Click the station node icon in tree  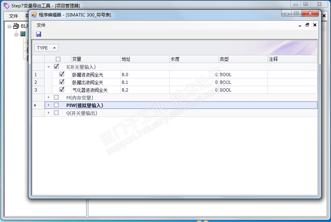click(x=23, y=34)
